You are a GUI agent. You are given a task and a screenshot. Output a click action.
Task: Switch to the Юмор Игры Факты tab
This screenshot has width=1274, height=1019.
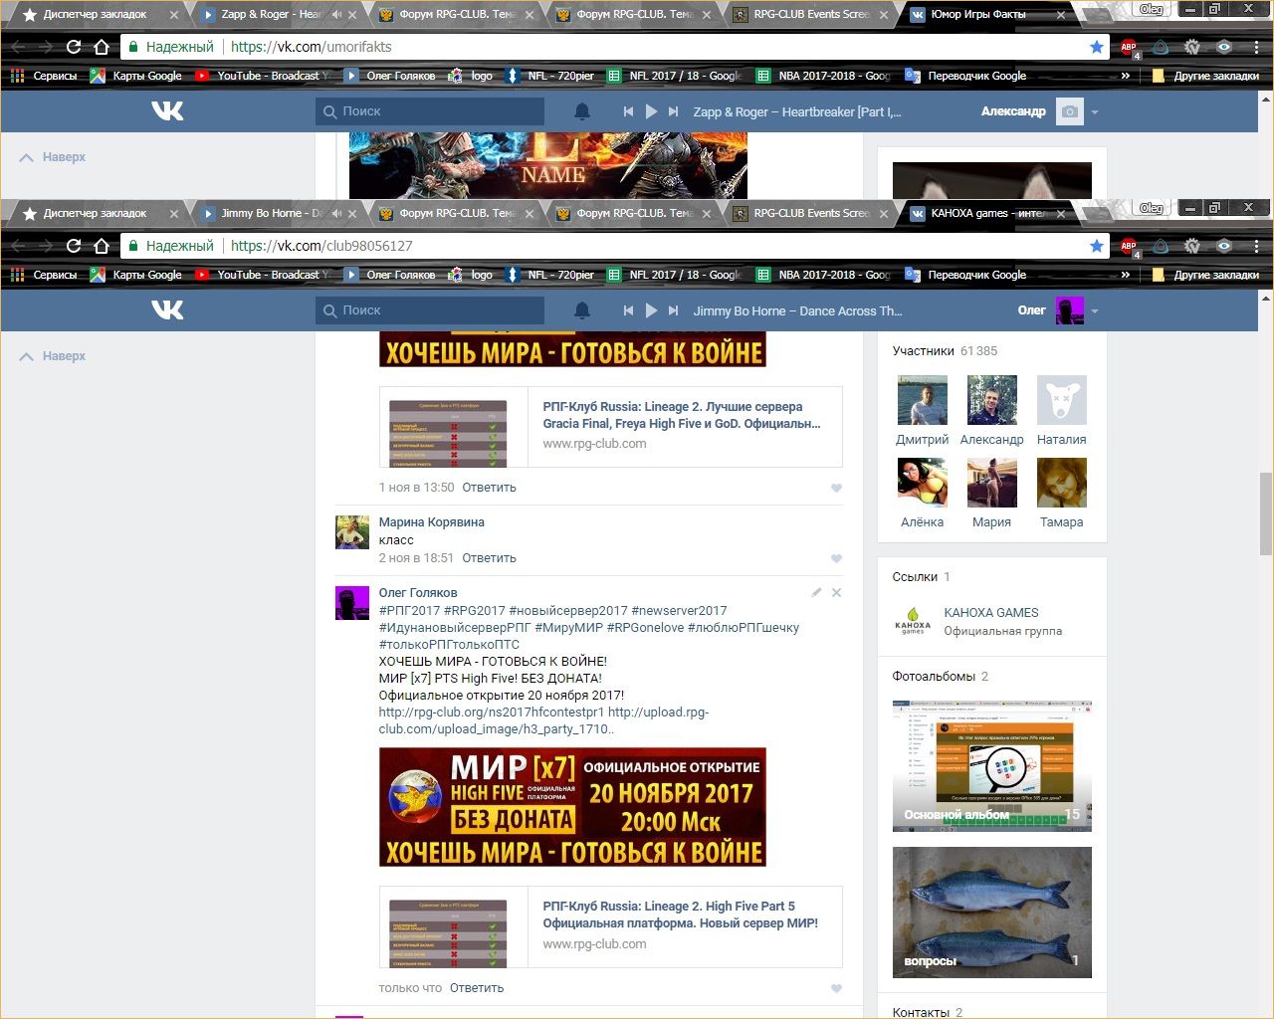pyautogui.click(x=985, y=15)
